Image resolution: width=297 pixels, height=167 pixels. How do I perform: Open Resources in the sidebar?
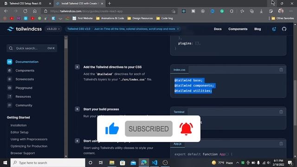pyautogui.click(x=23, y=96)
